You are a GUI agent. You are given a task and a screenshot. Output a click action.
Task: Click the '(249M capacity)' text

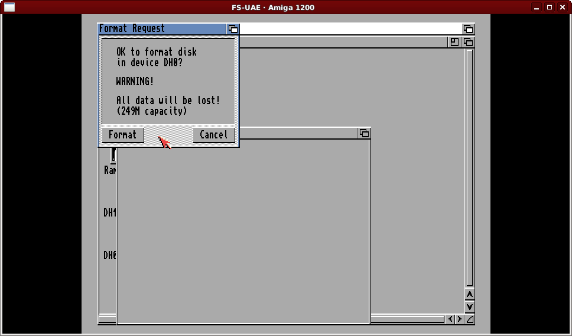[152, 111]
